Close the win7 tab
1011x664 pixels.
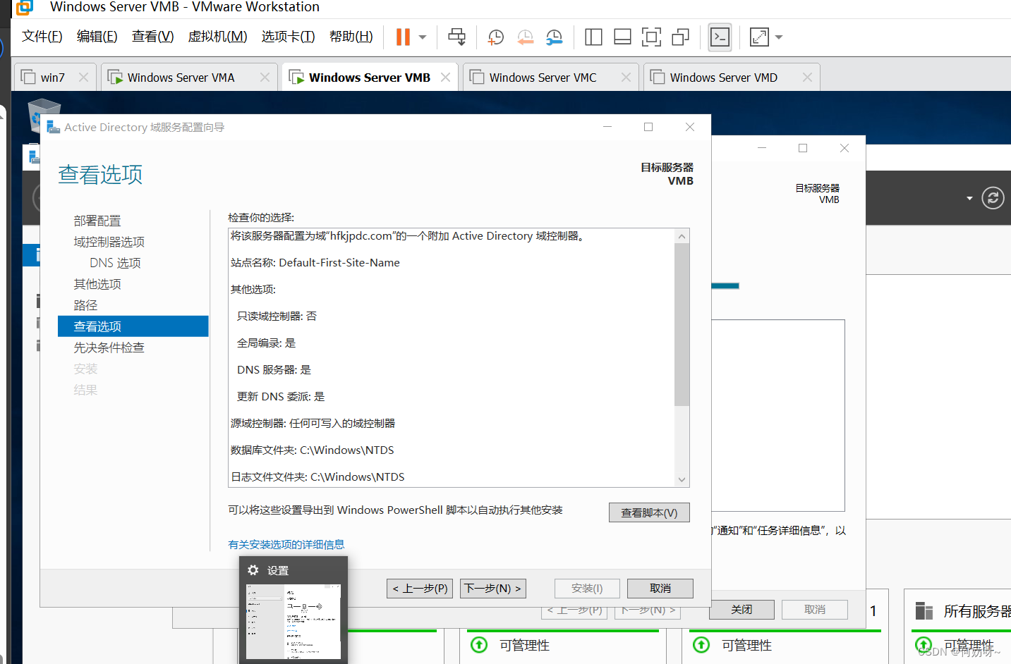pos(83,78)
